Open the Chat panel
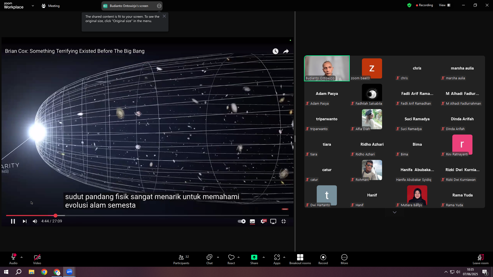Screen dimensions: 493x277 [x=210, y=259]
